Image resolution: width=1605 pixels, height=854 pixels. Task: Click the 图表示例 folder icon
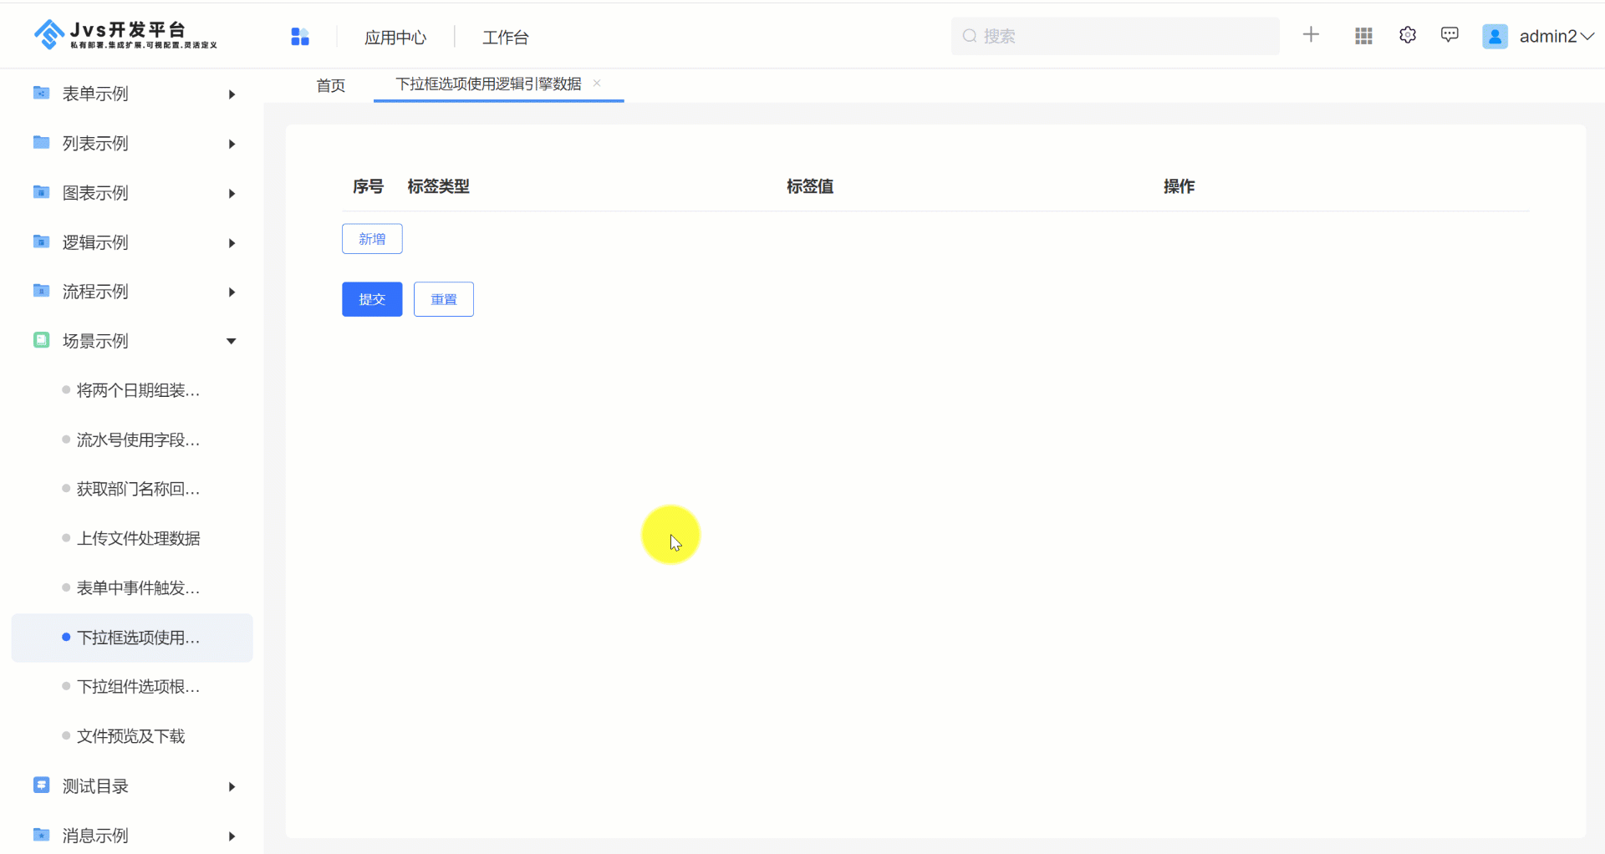41,192
